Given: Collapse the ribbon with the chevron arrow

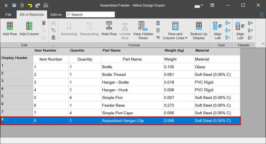Looking at the screenshot, I should [x=263, y=44].
